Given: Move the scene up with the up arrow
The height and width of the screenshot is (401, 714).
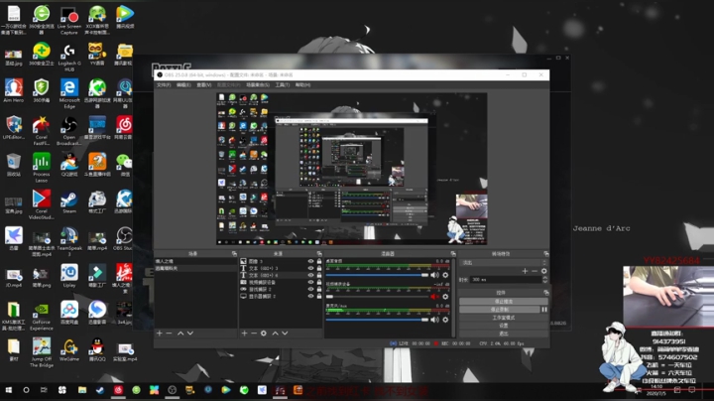Looking at the screenshot, I should 180,334.
